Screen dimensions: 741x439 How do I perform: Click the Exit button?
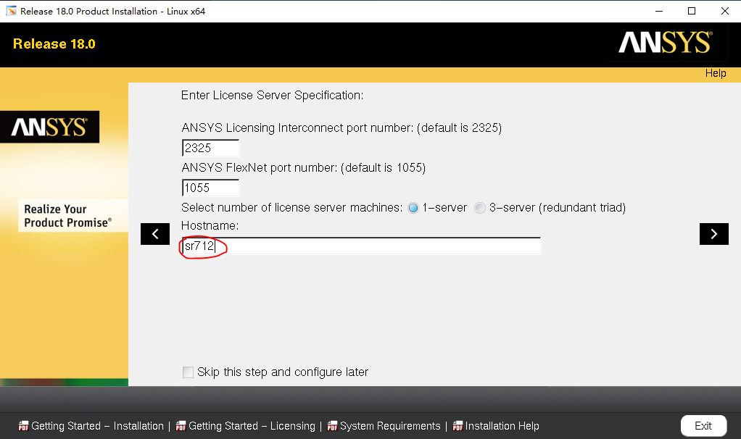[703, 426]
